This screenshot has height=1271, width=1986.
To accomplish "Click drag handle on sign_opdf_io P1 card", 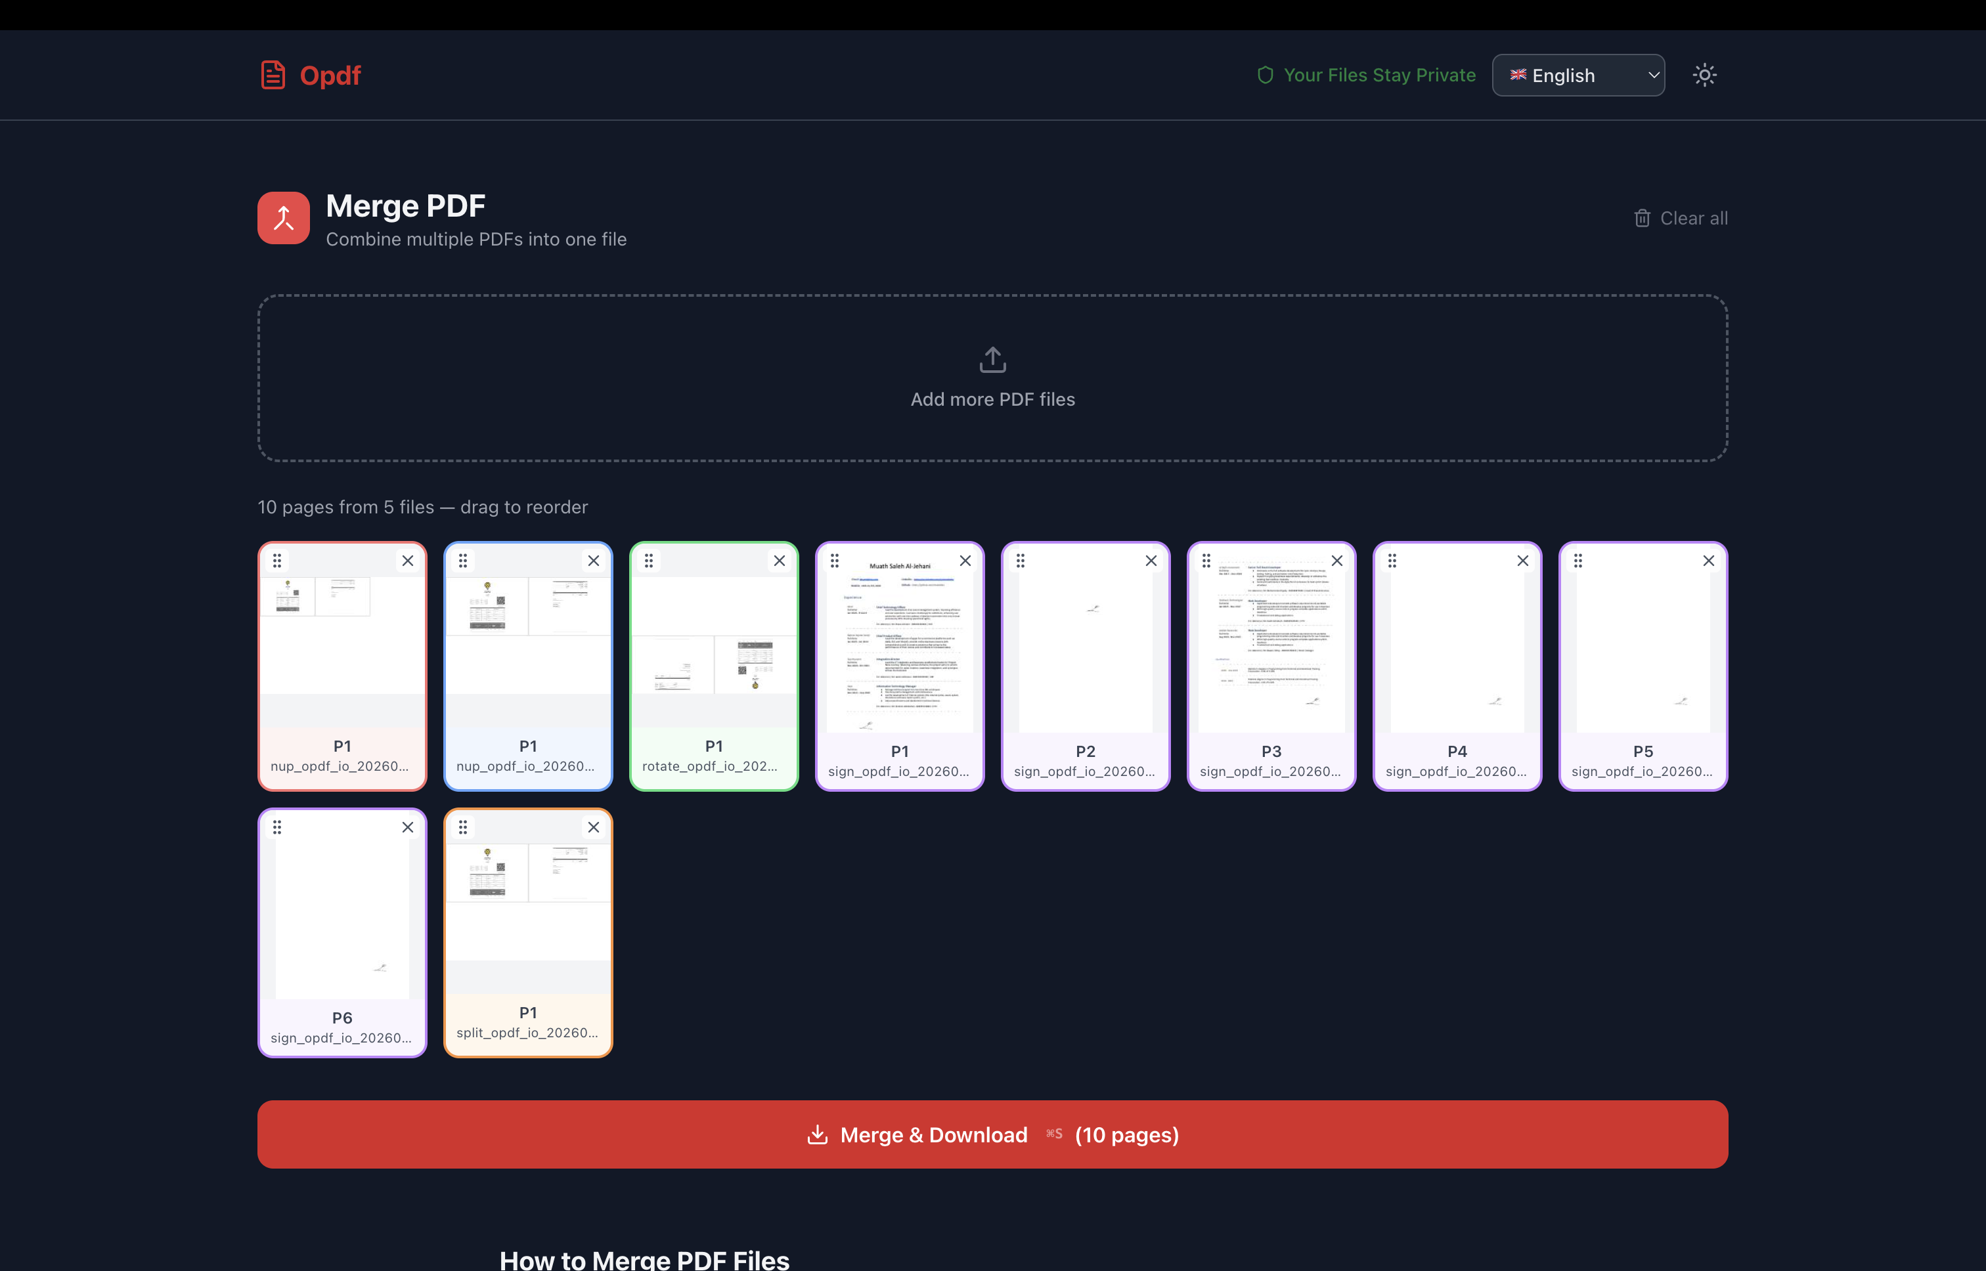I will (835, 561).
